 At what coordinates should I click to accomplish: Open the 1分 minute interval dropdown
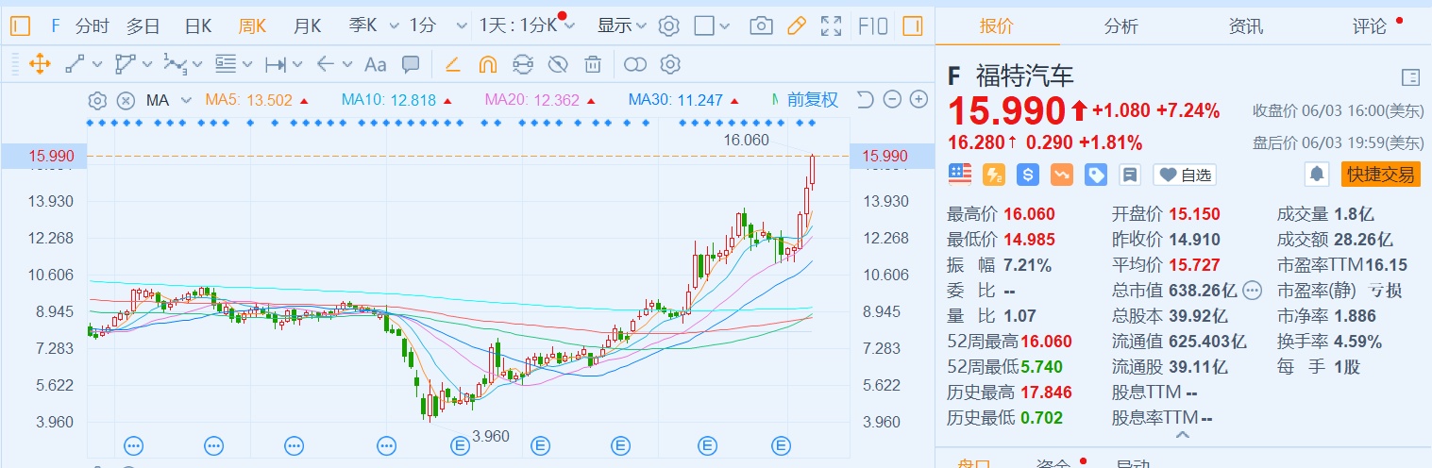click(x=438, y=25)
